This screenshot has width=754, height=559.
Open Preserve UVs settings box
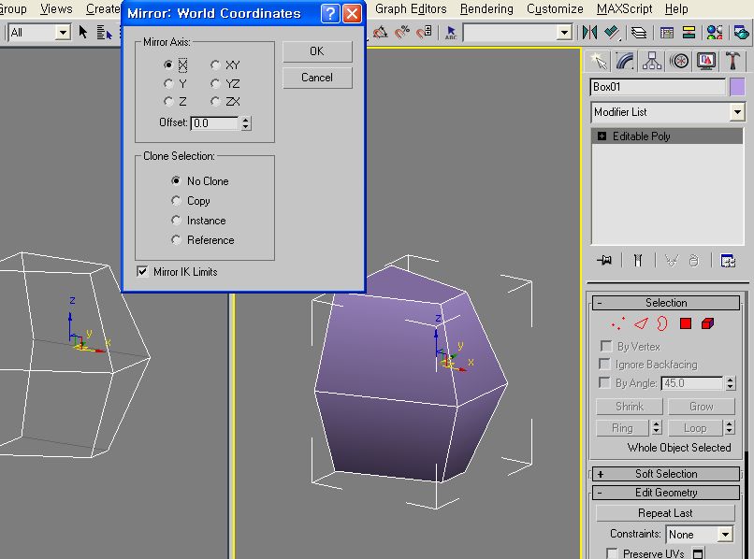tap(698, 553)
